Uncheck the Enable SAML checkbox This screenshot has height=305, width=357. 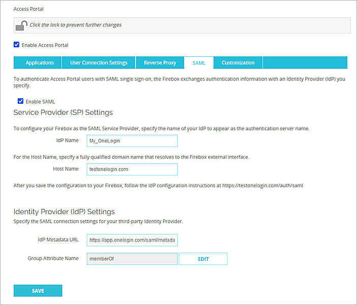[20, 101]
